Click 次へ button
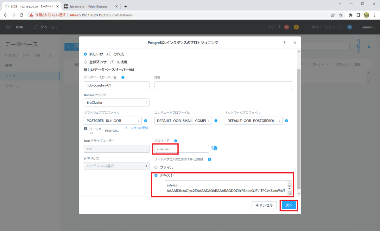This screenshot has width=380, height=231. pos(289,205)
